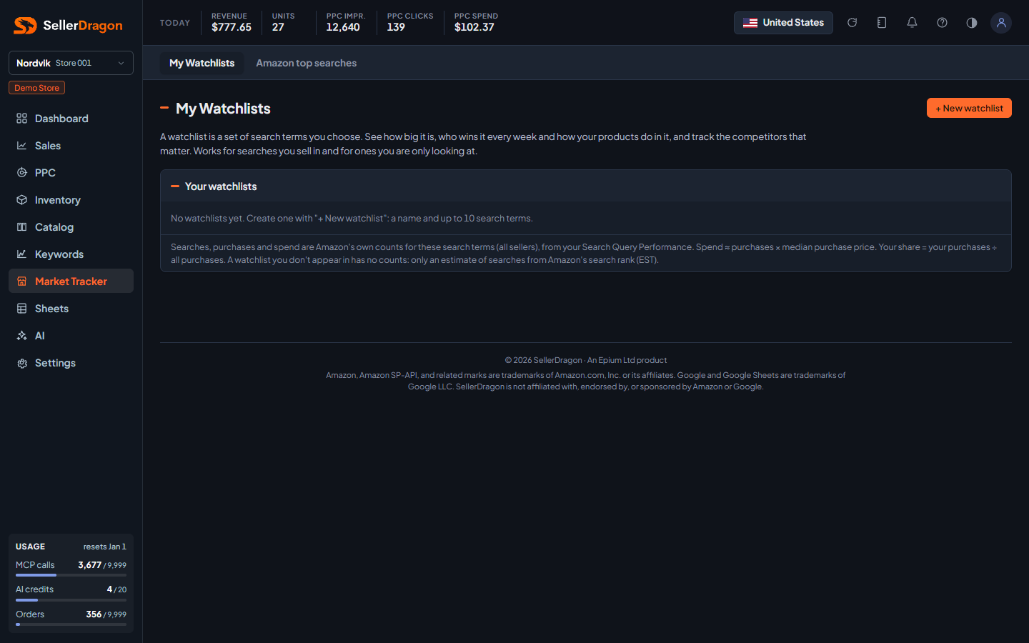
Task: Create a new watchlist
Action: click(x=969, y=108)
